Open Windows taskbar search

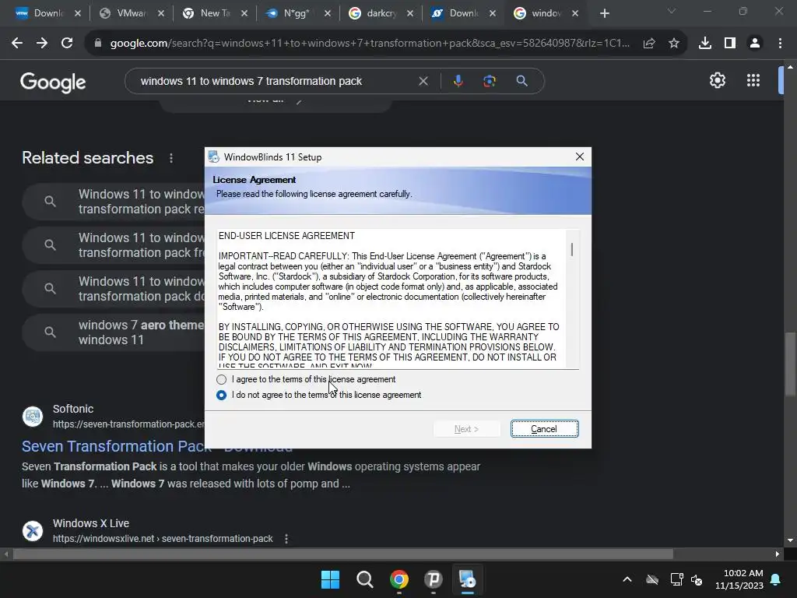[x=364, y=579]
